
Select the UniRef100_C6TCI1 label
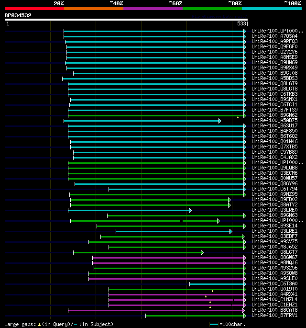point(274,104)
